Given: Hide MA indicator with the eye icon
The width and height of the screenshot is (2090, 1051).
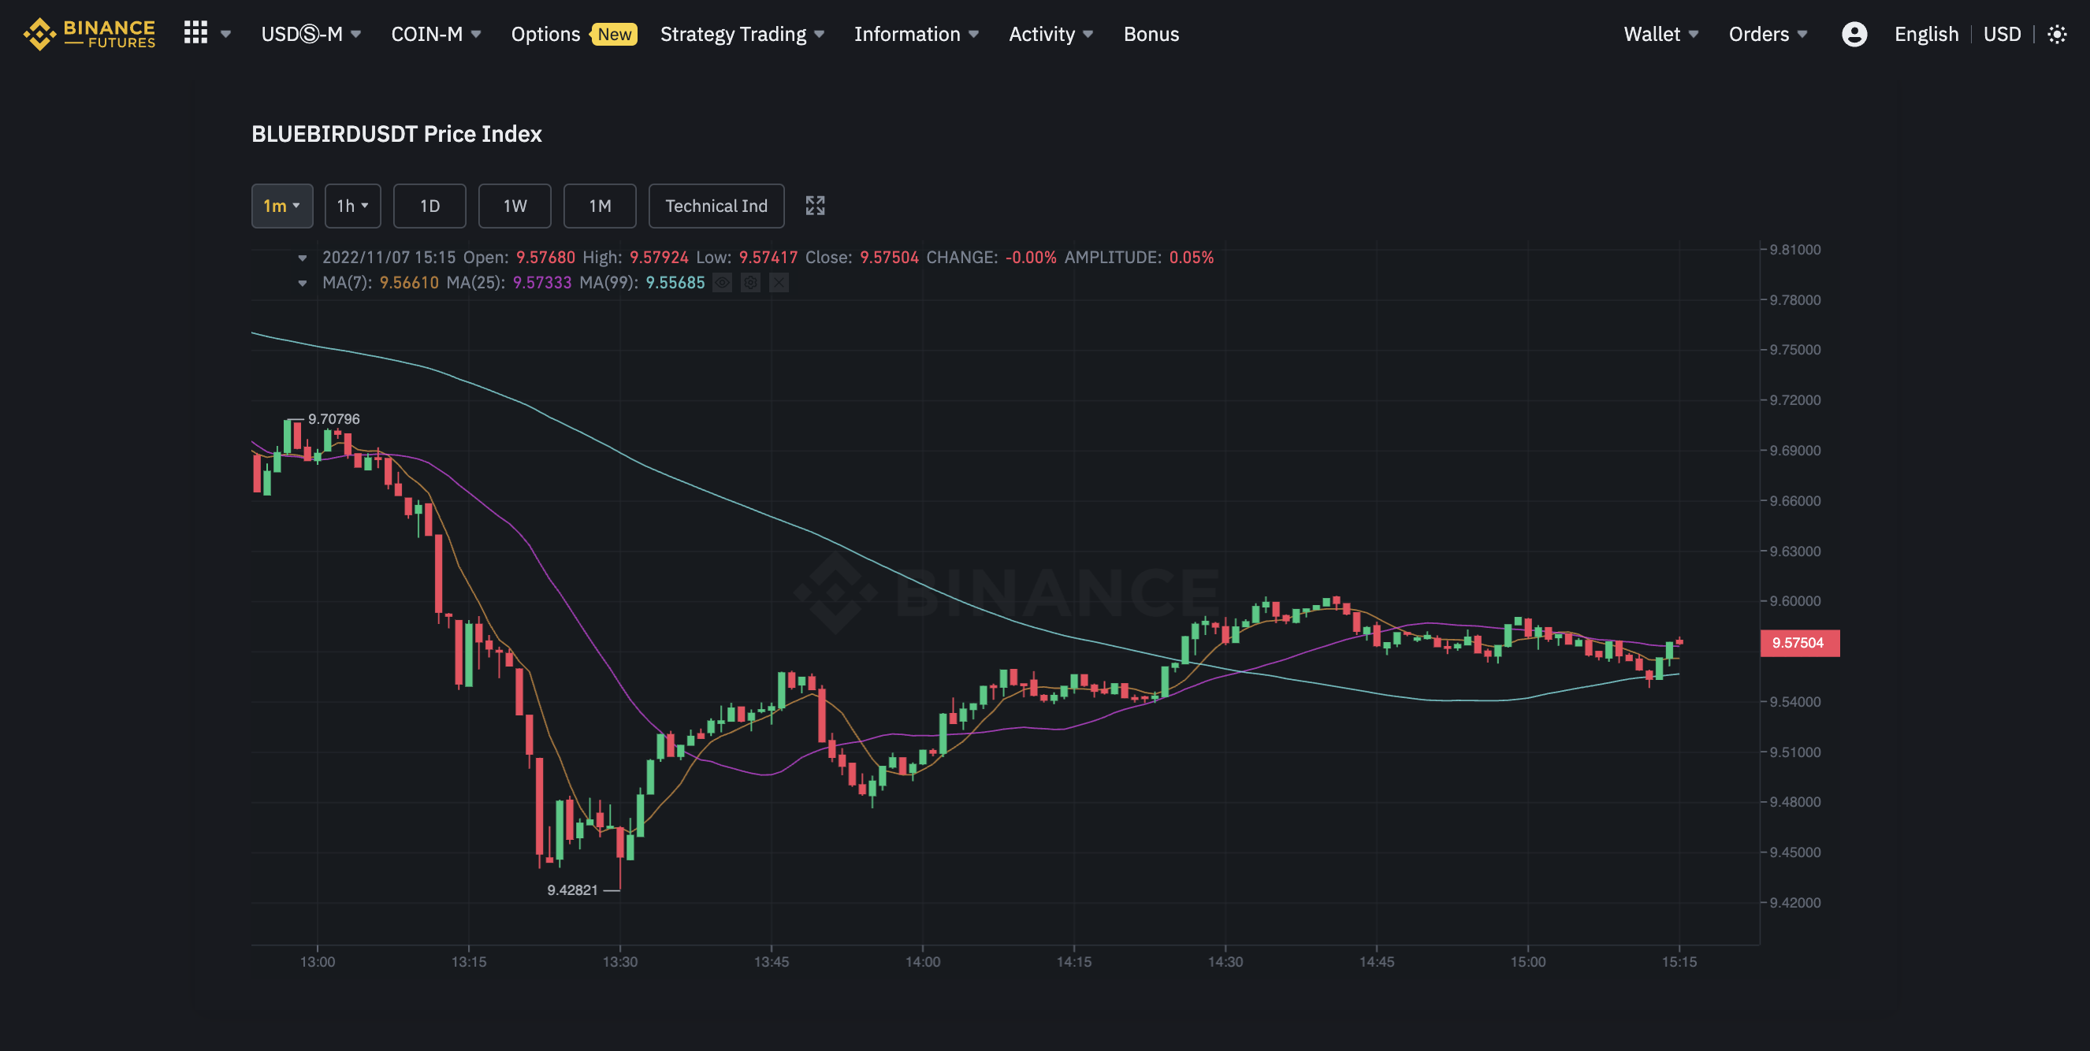Looking at the screenshot, I should click(722, 283).
